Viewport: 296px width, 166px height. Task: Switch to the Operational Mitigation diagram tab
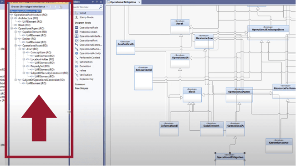click(123, 2)
